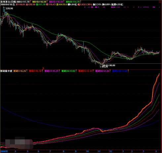Click the 90.01-90.06 gap price label
This screenshot has height=153, width=162.
click(109, 65)
